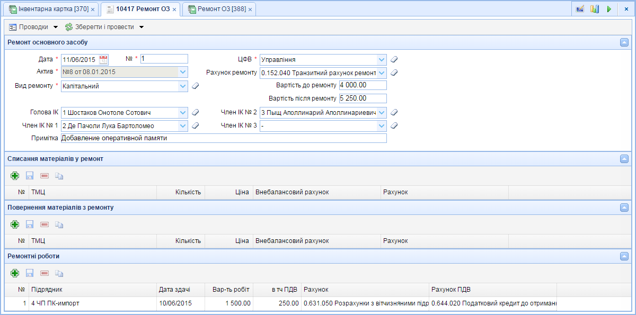The image size is (636, 315).
Task: Copy row in Ремонтні роботи
Action: click(59, 273)
